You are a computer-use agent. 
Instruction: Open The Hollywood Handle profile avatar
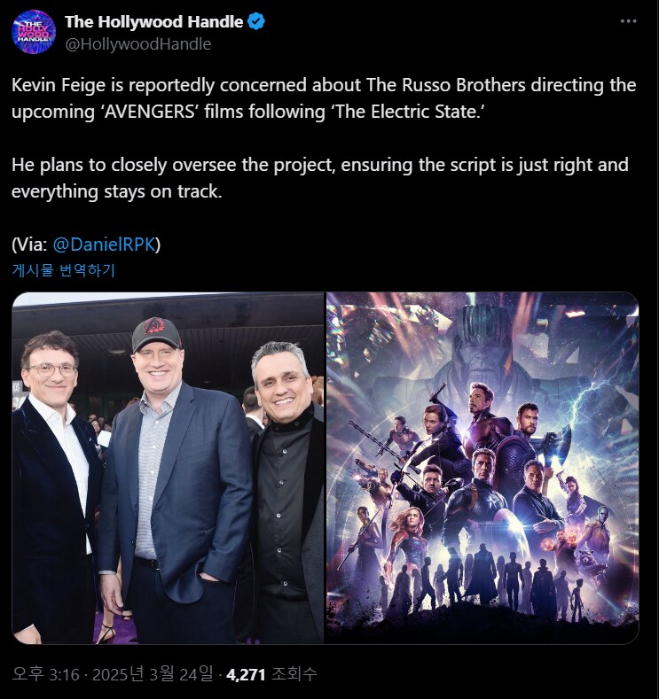34,32
